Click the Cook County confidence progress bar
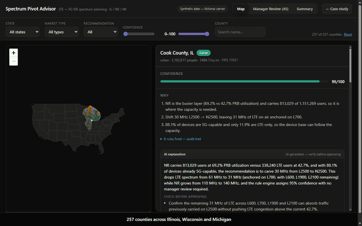362x226 pixels. tap(244, 82)
